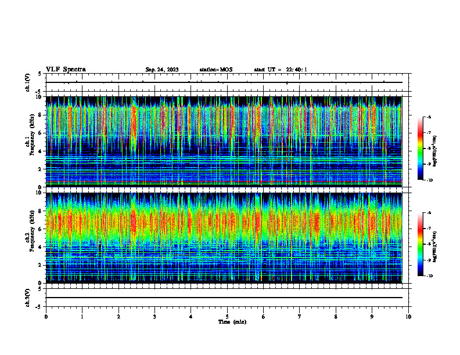Click time axis tick label "2"
Viewport: 460px width, 355px height.
(x=118, y=317)
